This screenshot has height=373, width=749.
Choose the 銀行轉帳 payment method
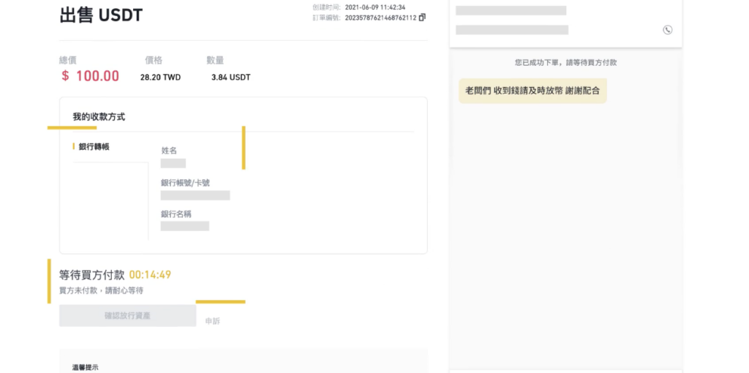coord(94,146)
